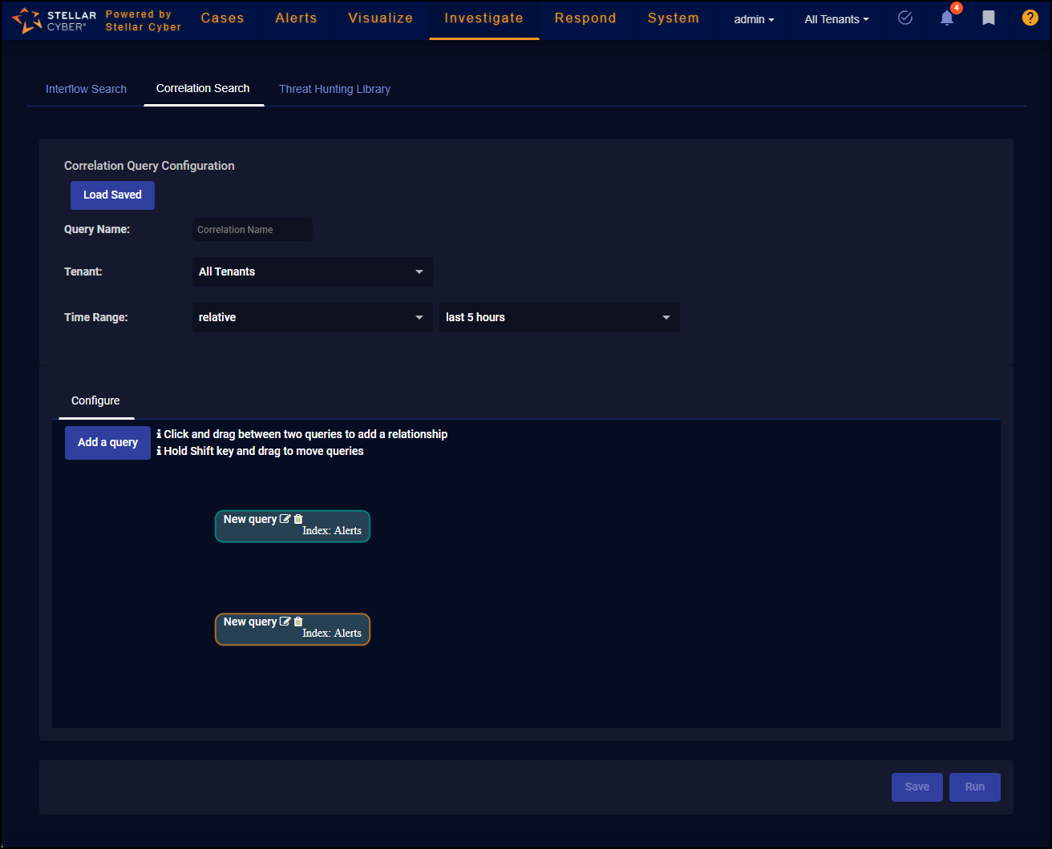This screenshot has height=849, width=1052.
Task: Click the Add a query button
Action: (107, 442)
